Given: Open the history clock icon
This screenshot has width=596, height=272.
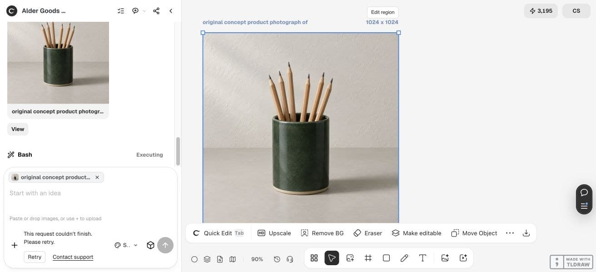Looking at the screenshot, I should pos(277,259).
